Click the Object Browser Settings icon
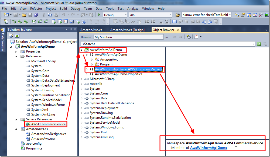This screenshot has width=270, height=157. [x=196, y=37]
